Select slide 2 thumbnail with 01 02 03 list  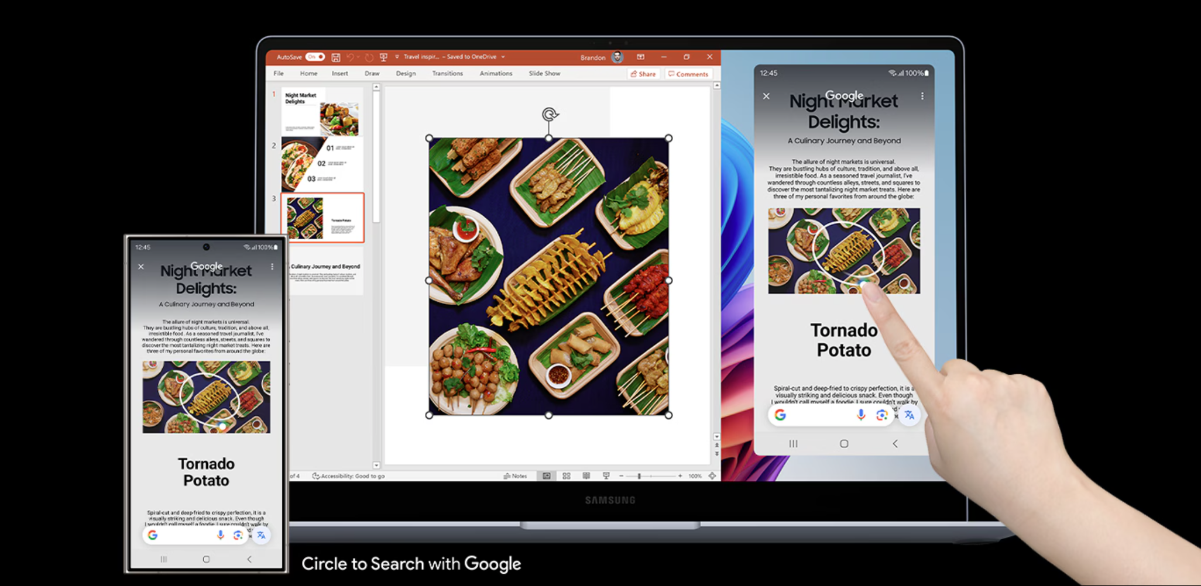(x=322, y=164)
